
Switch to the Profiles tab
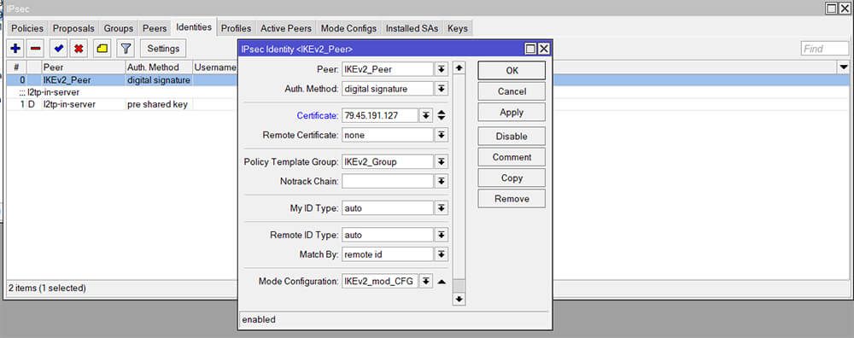[236, 28]
